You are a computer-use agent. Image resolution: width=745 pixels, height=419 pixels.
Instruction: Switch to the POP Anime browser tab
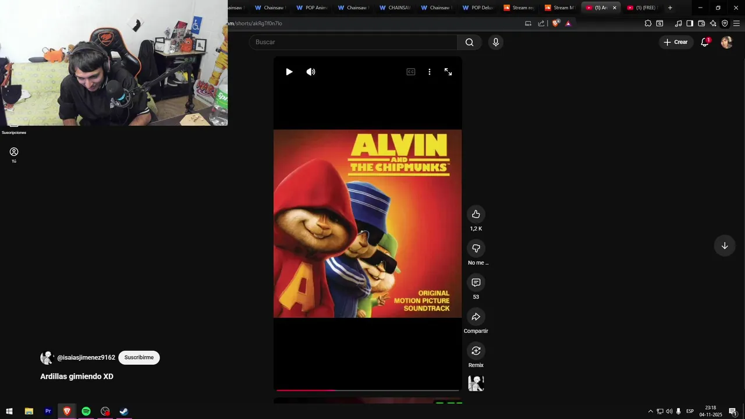click(312, 8)
